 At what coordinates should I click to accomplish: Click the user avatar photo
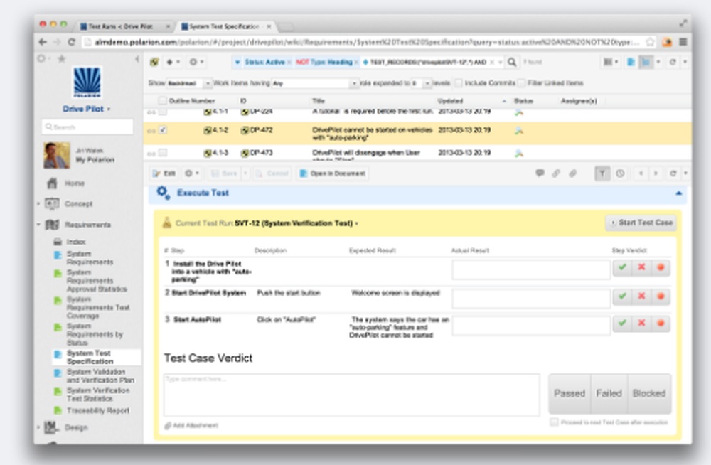[57, 155]
